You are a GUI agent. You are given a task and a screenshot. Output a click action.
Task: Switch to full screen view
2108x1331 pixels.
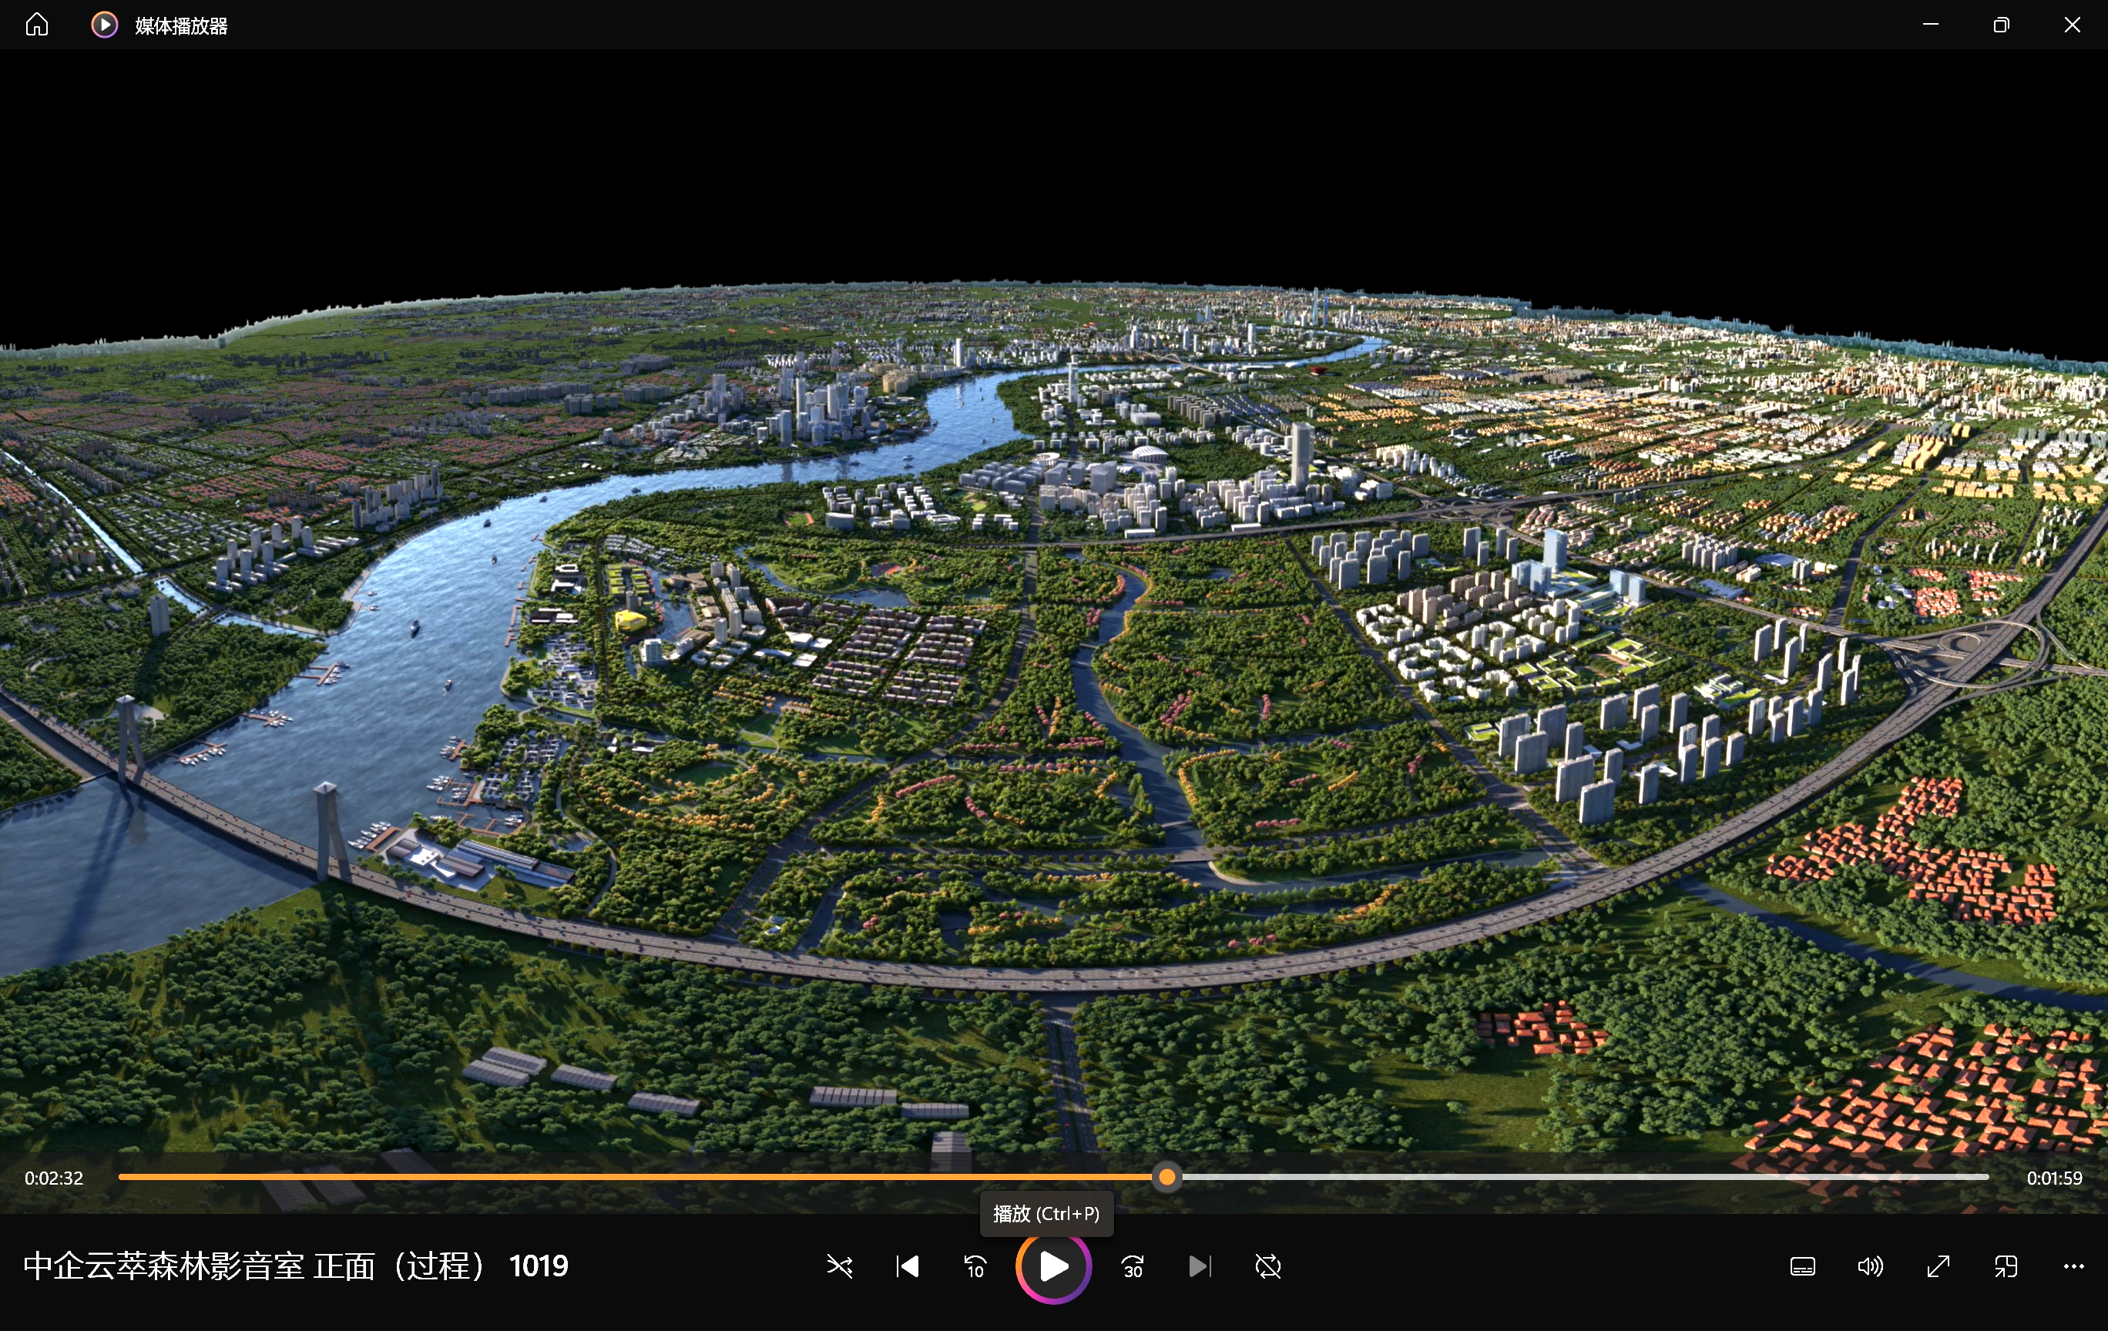[1938, 1266]
